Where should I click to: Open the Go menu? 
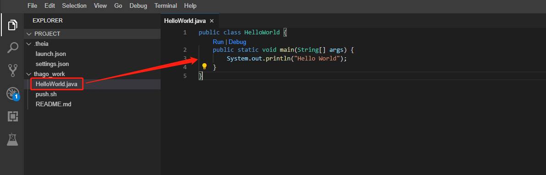[x=118, y=6]
